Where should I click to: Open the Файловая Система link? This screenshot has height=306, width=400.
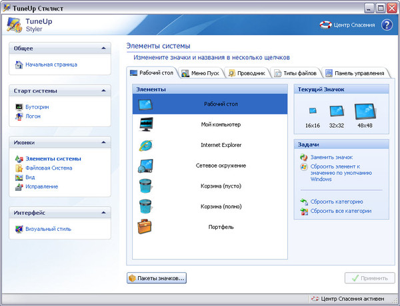click(x=49, y=168)
